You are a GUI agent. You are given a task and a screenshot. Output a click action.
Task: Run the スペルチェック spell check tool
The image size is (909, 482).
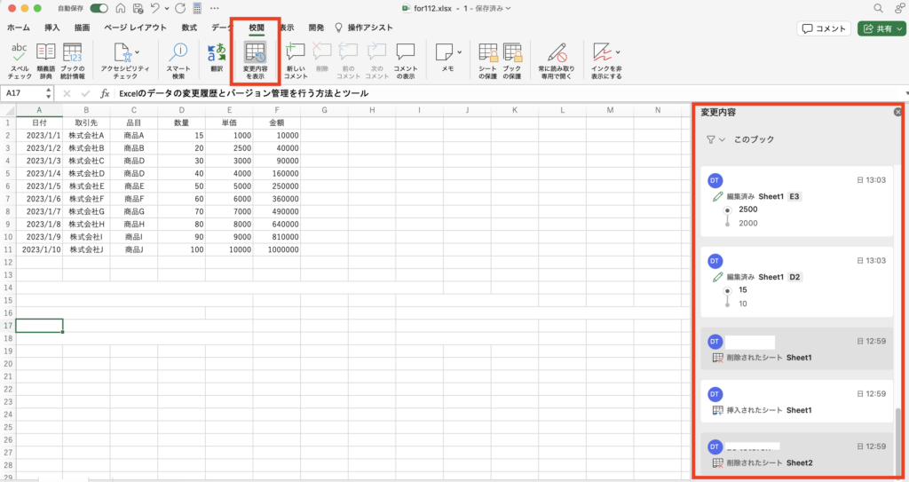pyautogui.click(x=20, y=60)
